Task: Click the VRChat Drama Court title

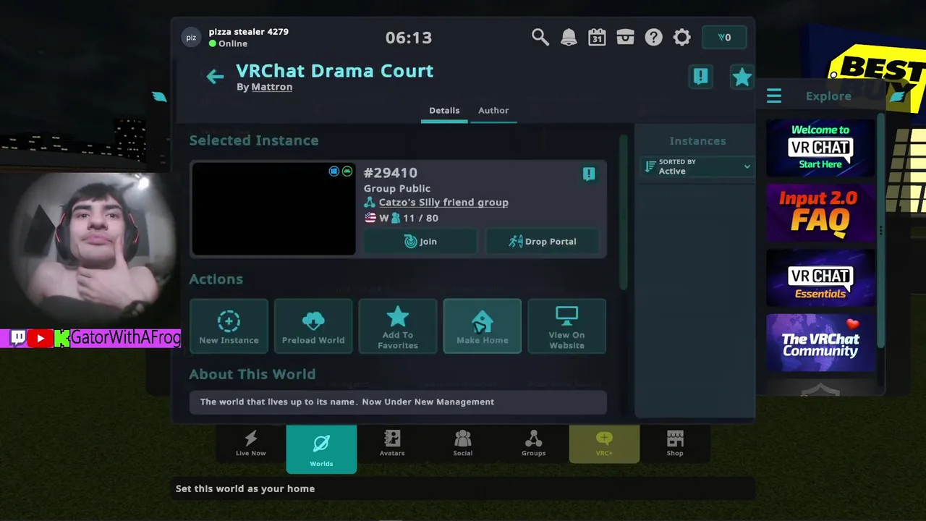Action: (x=335, y=71)
